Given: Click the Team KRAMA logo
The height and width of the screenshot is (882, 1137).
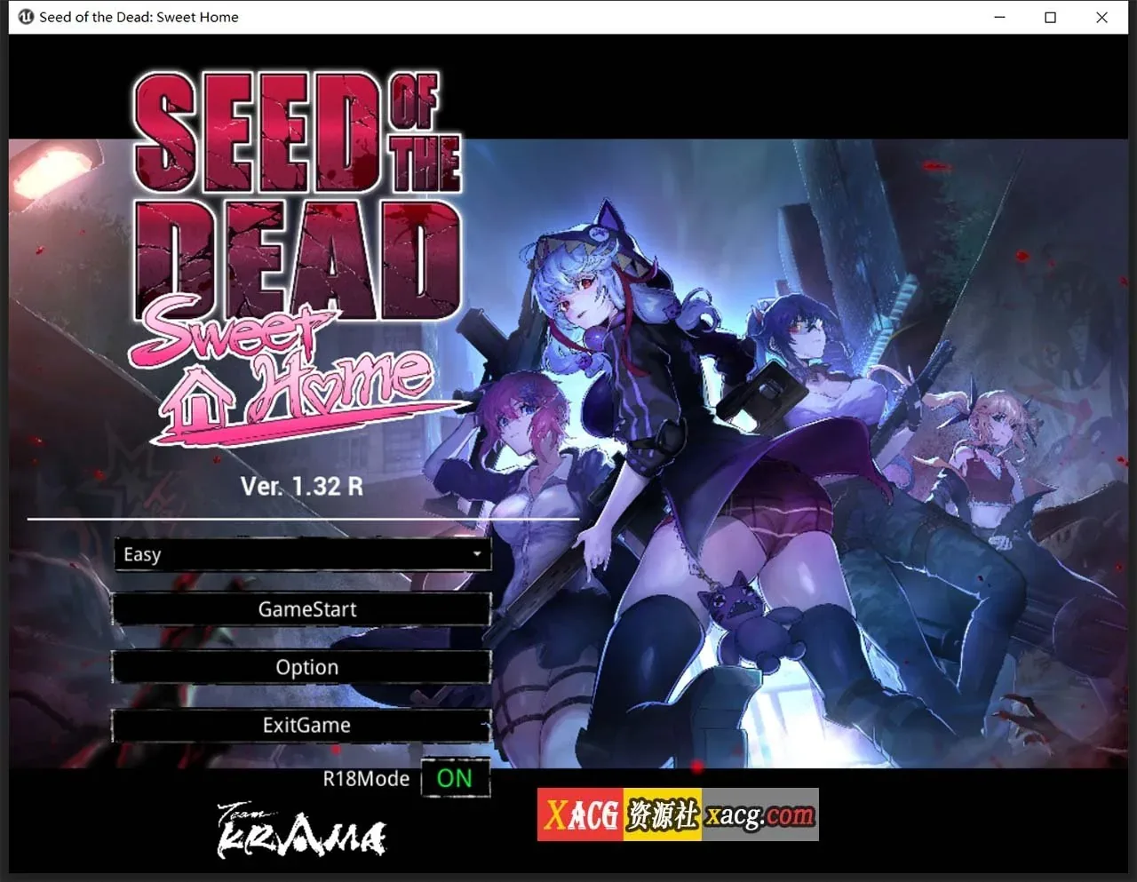Looking at the screenshot, I should pos(301,830).
